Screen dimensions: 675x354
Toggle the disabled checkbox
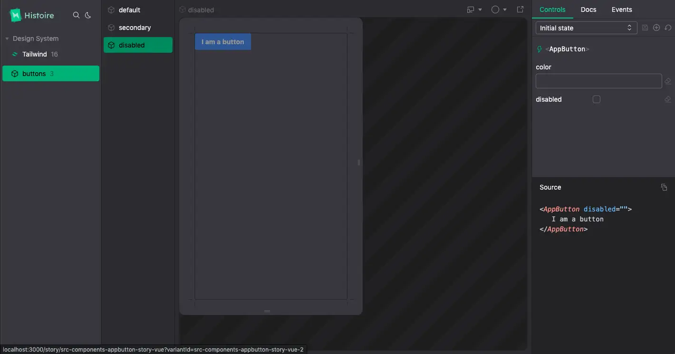tap(597, 99)
